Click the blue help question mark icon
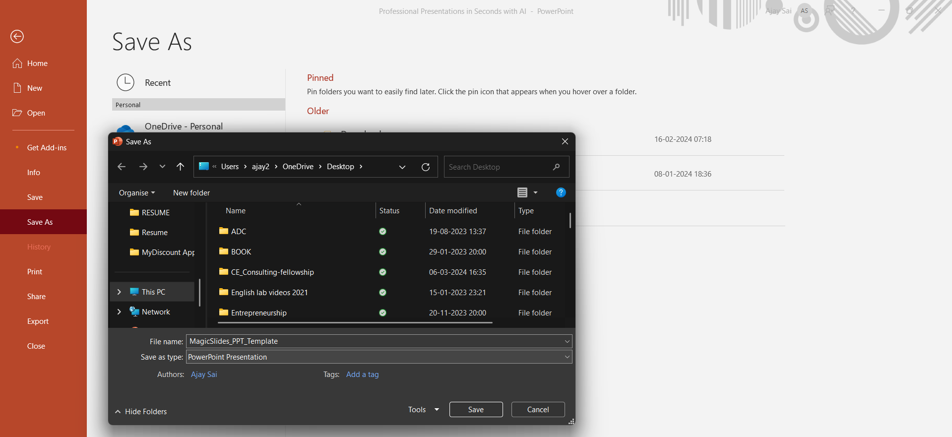 pyautogui.click(x=561, y=192)
